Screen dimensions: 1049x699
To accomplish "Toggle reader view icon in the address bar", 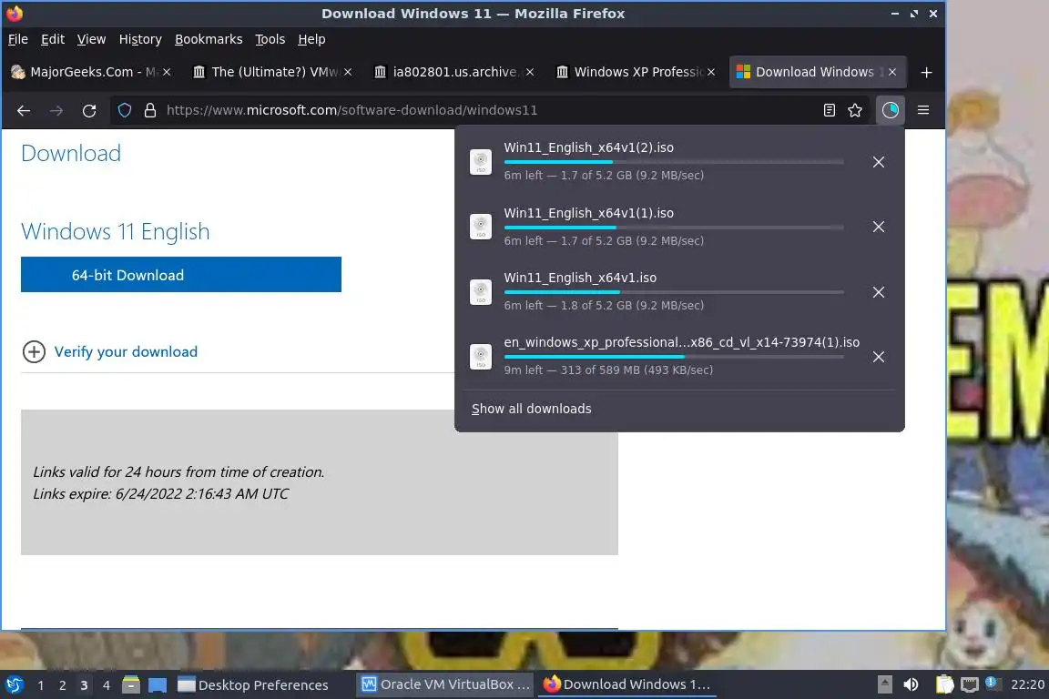I will [x=829, y=110].
